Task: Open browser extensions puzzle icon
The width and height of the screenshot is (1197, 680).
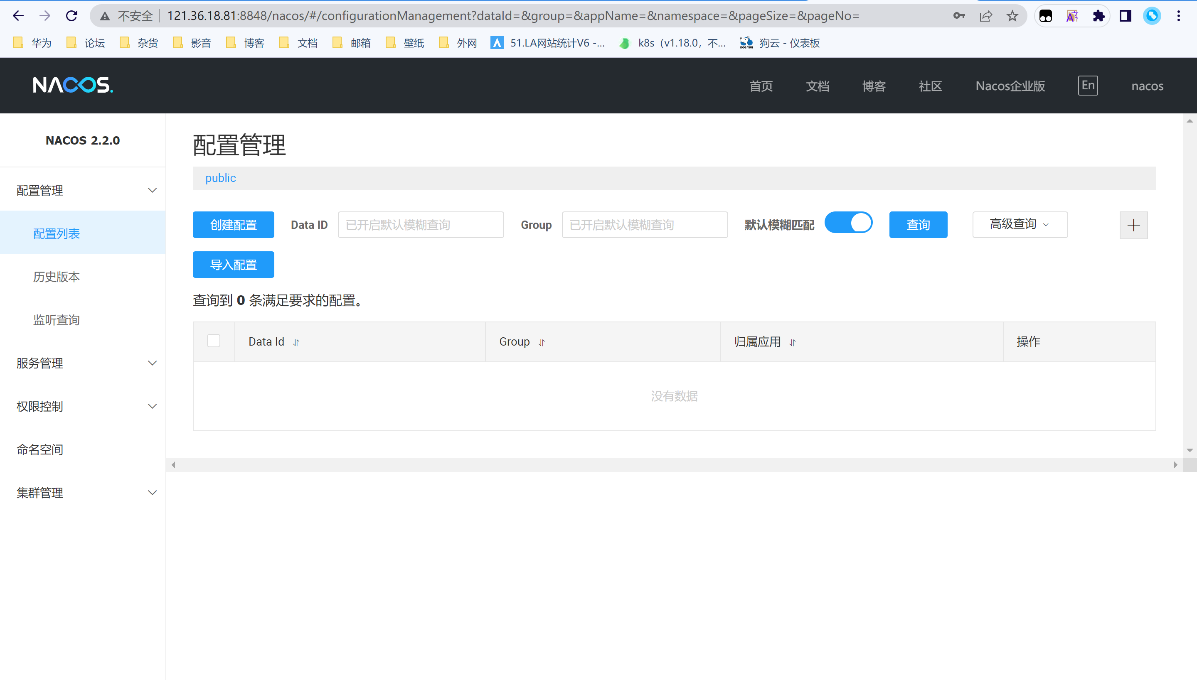Action: click(1098, 16)
